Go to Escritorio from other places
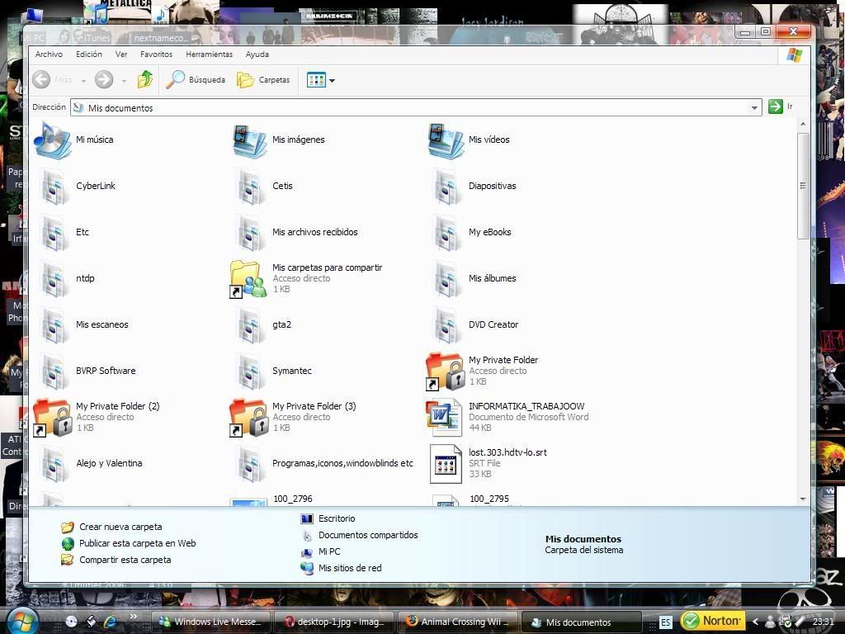The height and width of the screenshot is (634, 845). click(337, 518)
